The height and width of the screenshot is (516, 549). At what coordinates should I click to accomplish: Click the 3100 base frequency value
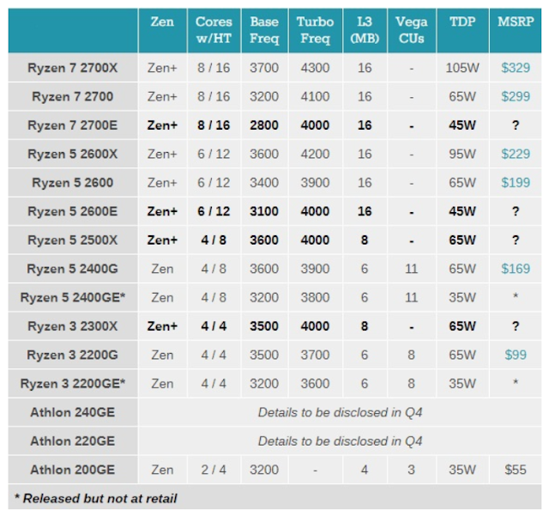(264, 211)
